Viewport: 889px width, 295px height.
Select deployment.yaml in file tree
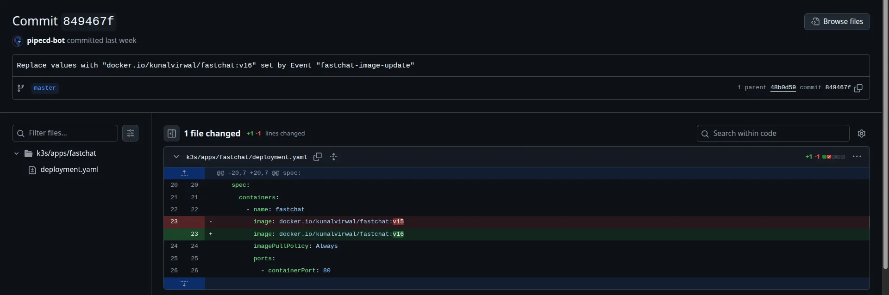(x=69, y=170)
